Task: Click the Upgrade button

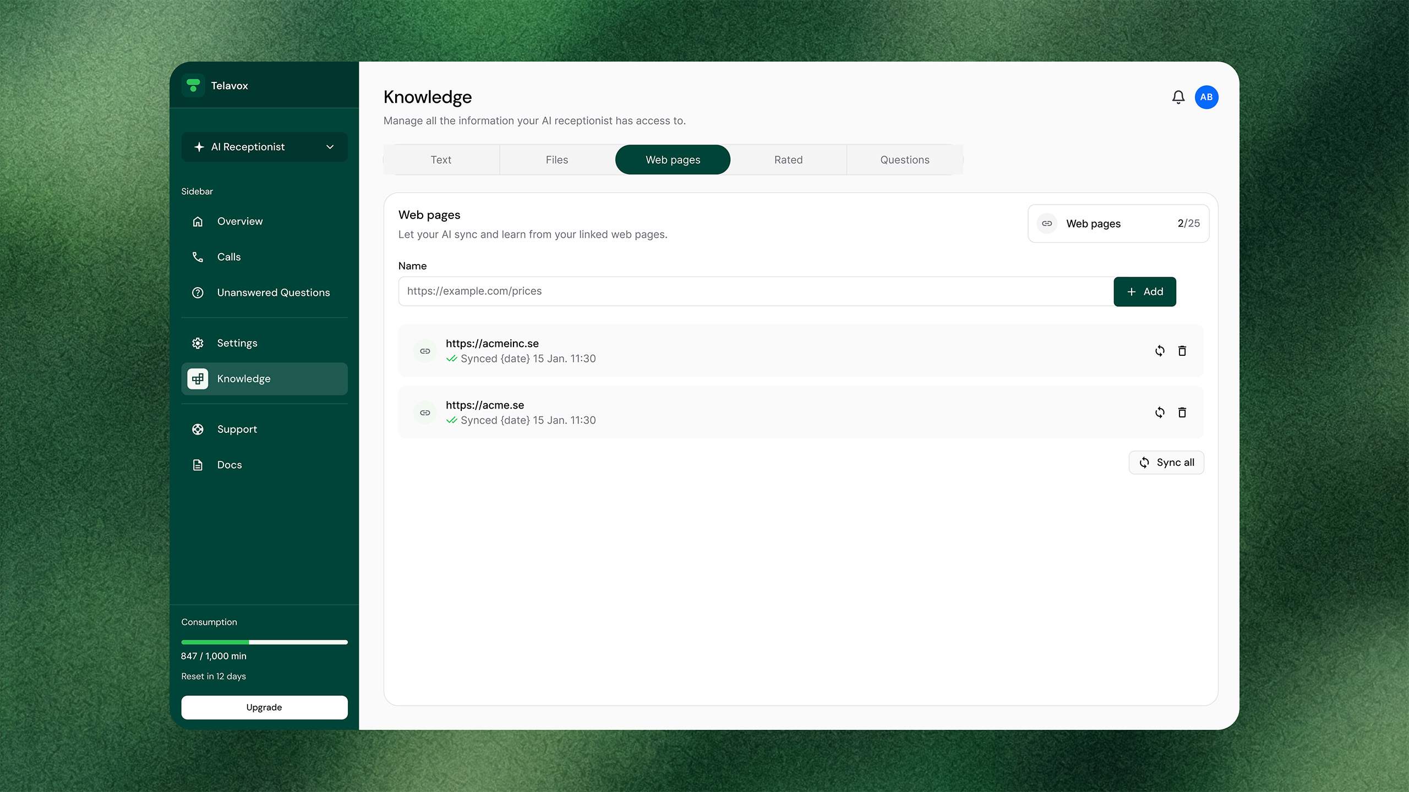Action: point(264,707)
